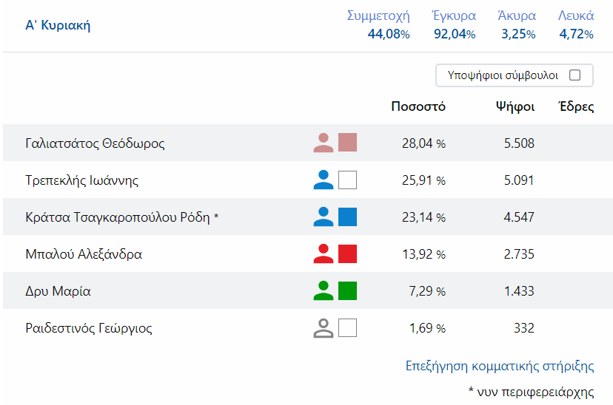Screen dimensions: 613x405
Task: Click the person icon for Γαλιατσάτος Θεόδωρος
Action: (x=324, y=143)
